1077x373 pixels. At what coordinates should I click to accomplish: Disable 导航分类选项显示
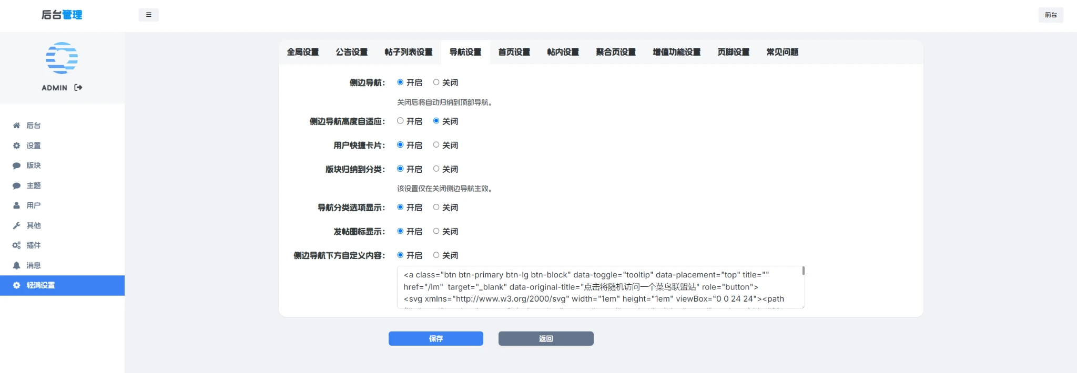[x=436, y=207]
